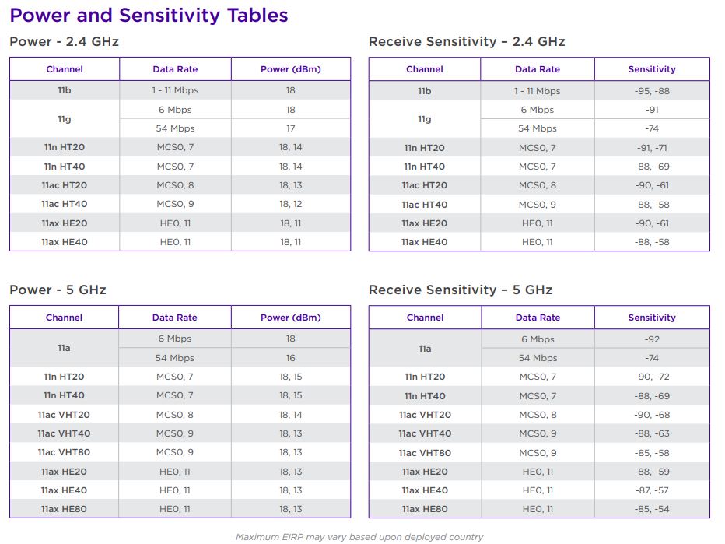Screen dimensions: 725x544
Task: Select the -92 sensitivity value for 11a
Action: [652, 339]
